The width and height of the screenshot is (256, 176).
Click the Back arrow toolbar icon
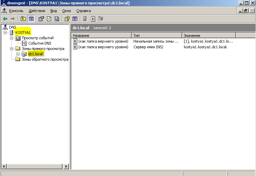5,19
